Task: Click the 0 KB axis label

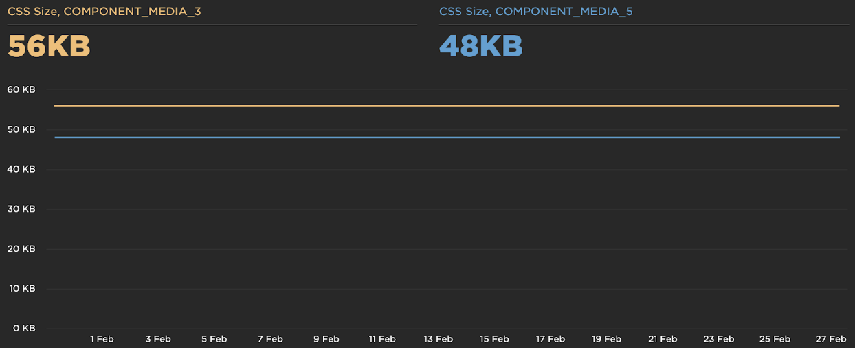Action: (24, 329)
